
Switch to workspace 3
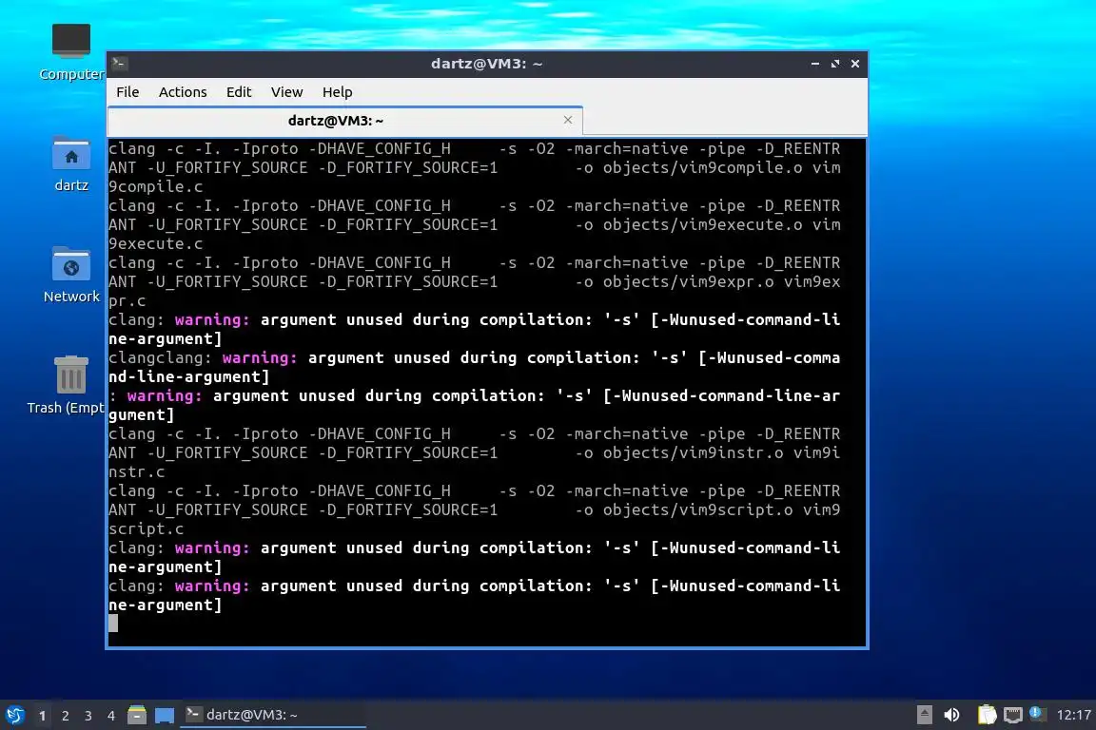88,716
